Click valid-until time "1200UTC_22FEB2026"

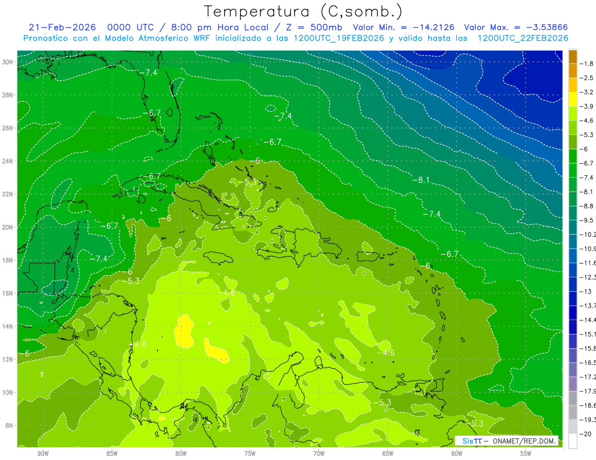(522, 38)
